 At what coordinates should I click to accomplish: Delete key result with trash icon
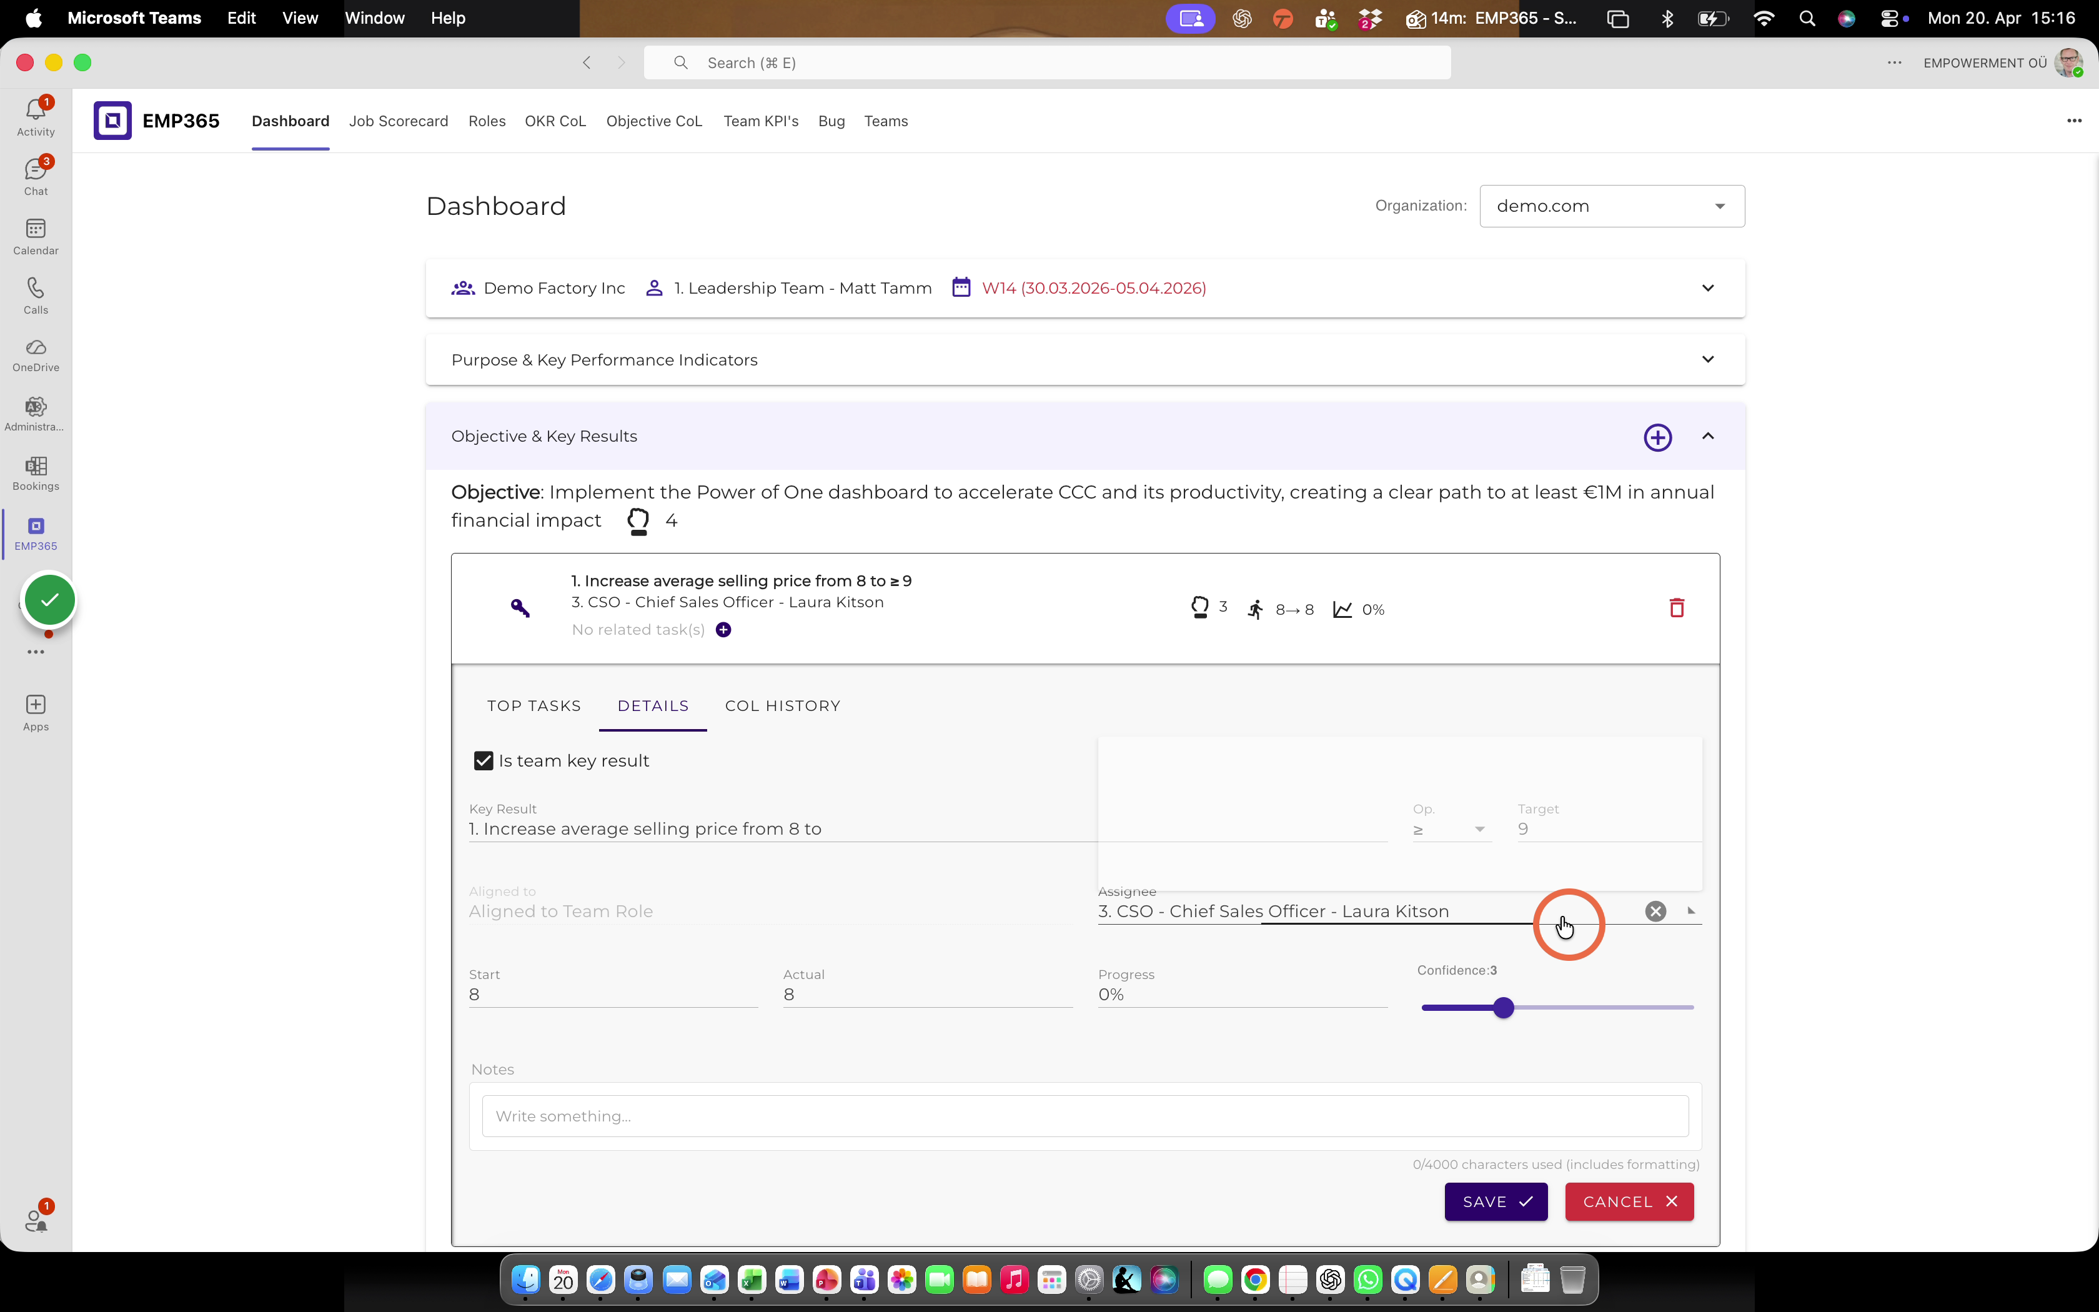pyautogui.click(x=1677, y=609)
